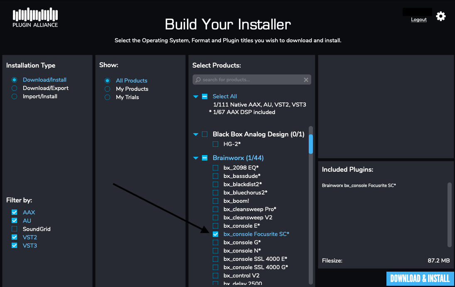Click the bx_console Focusrite SC* label

(x=256, y=234)
